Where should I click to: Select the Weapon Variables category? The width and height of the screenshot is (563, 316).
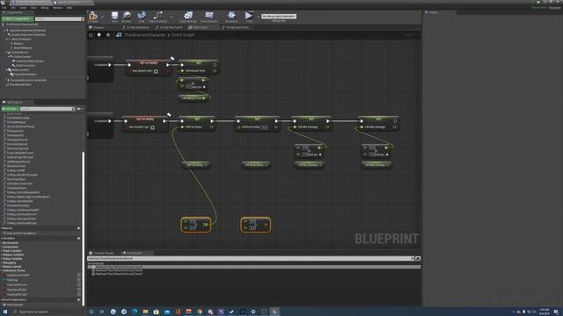13,255
